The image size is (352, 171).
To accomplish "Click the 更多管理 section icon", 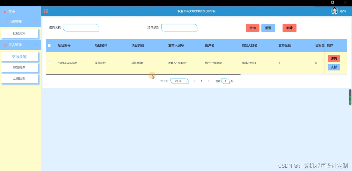I will [x=5, y=45].
